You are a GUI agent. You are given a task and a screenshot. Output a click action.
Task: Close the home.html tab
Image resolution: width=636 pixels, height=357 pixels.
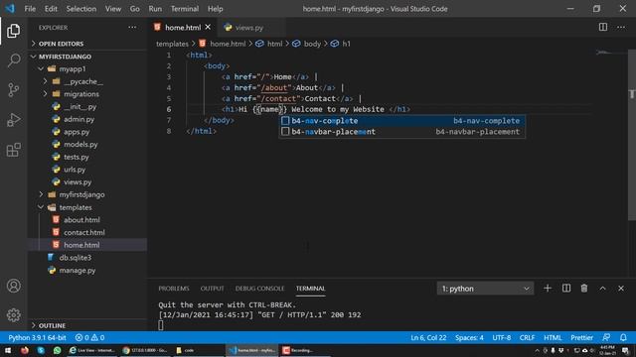208,27
